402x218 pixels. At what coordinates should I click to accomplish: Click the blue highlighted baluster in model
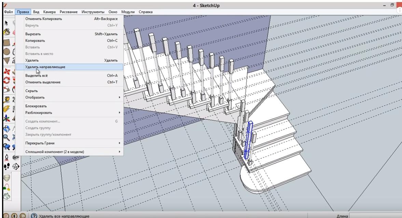(x=249, y=140)
